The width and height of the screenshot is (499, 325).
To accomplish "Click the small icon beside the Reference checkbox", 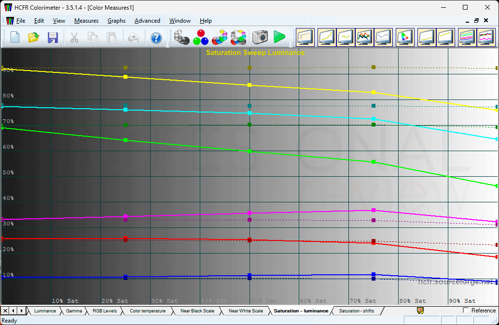I will coord(420,311).
